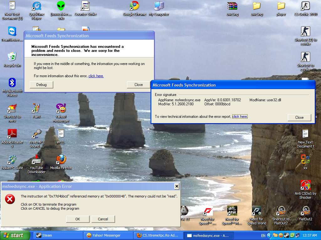Close the Application Error dialog with X
The width and height of the screenshot is (321, 240).
[177, 186]
